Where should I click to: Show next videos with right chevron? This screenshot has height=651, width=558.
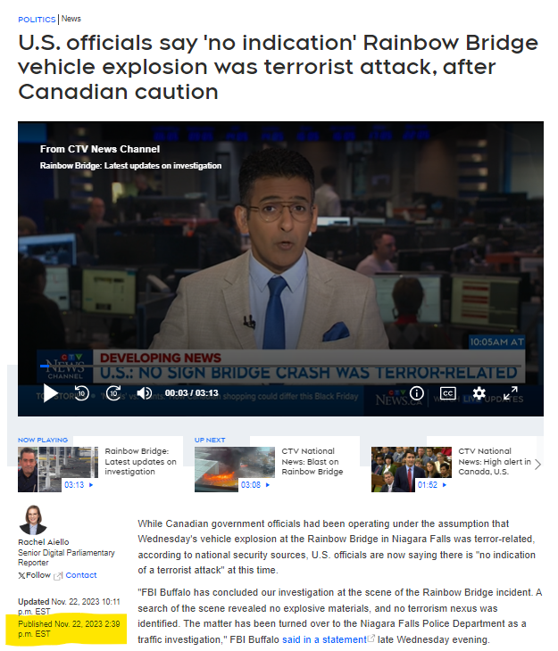[x=537, y=464]
